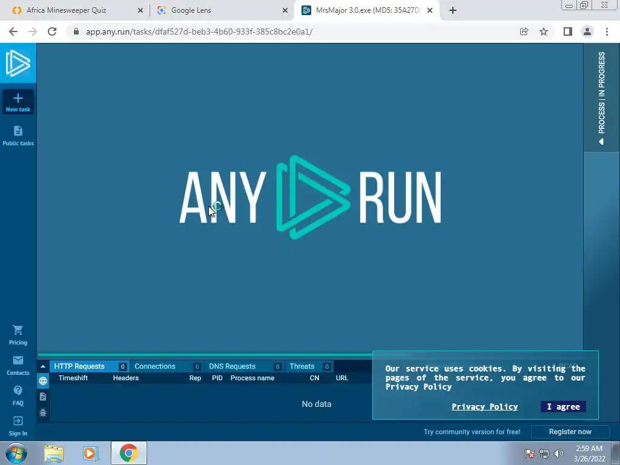The height and width of the screenshot is (465, 620).
Task: Click the Process name column header
Action: (x=252, y=378)
